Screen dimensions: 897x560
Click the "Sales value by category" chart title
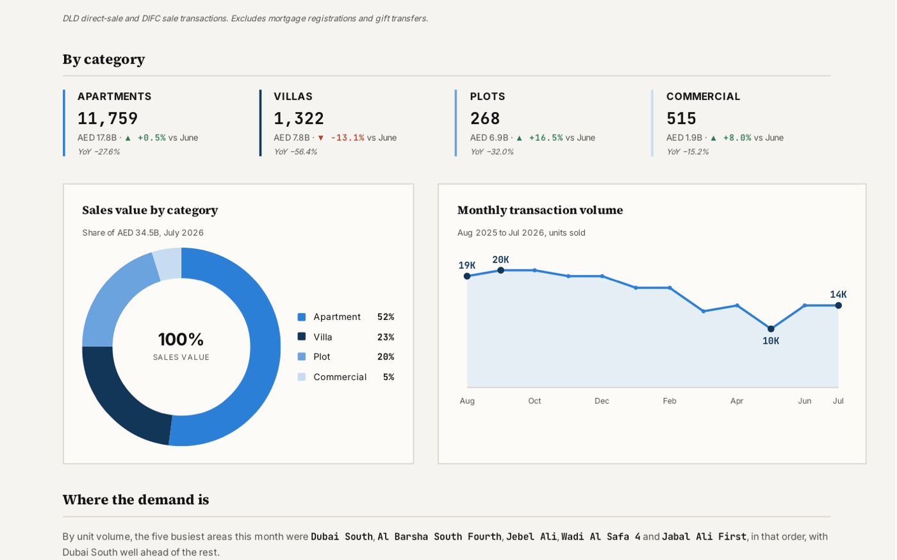click(x=150, y=210)
